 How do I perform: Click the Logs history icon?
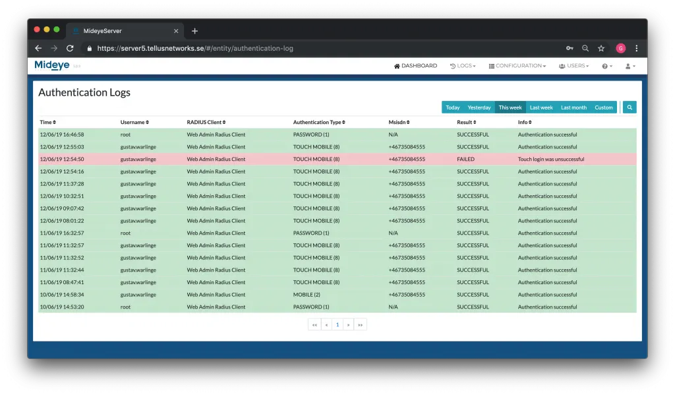coord(454,65)
